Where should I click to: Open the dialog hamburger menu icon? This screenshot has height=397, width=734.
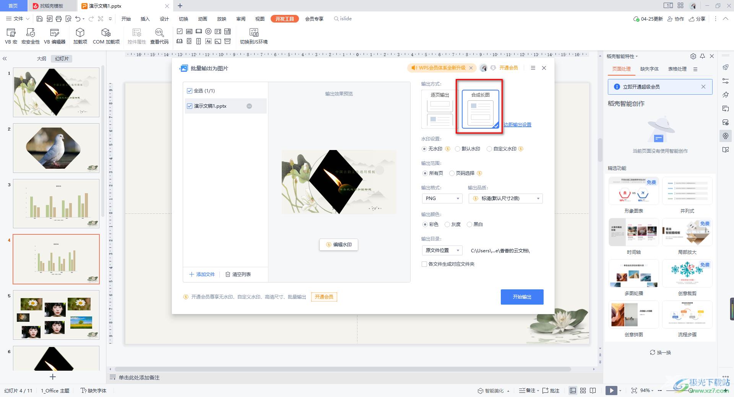(533, 68)
